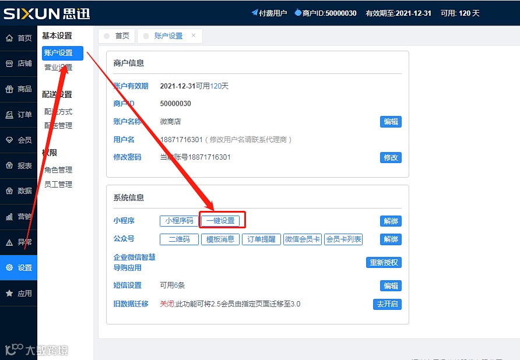Select 营业设置 in the settings menu
The width and height of the screenshot is (520, 360).
coord(58,69)
